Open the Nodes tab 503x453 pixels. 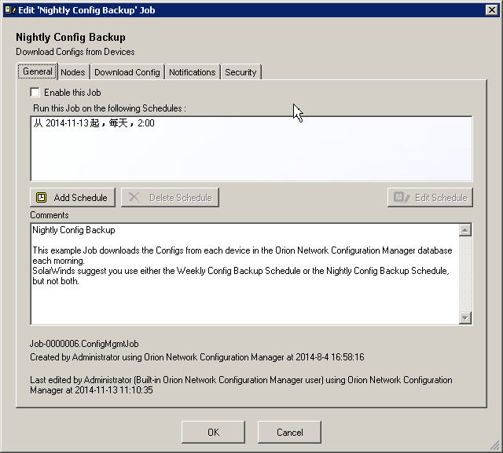(73, 72)
